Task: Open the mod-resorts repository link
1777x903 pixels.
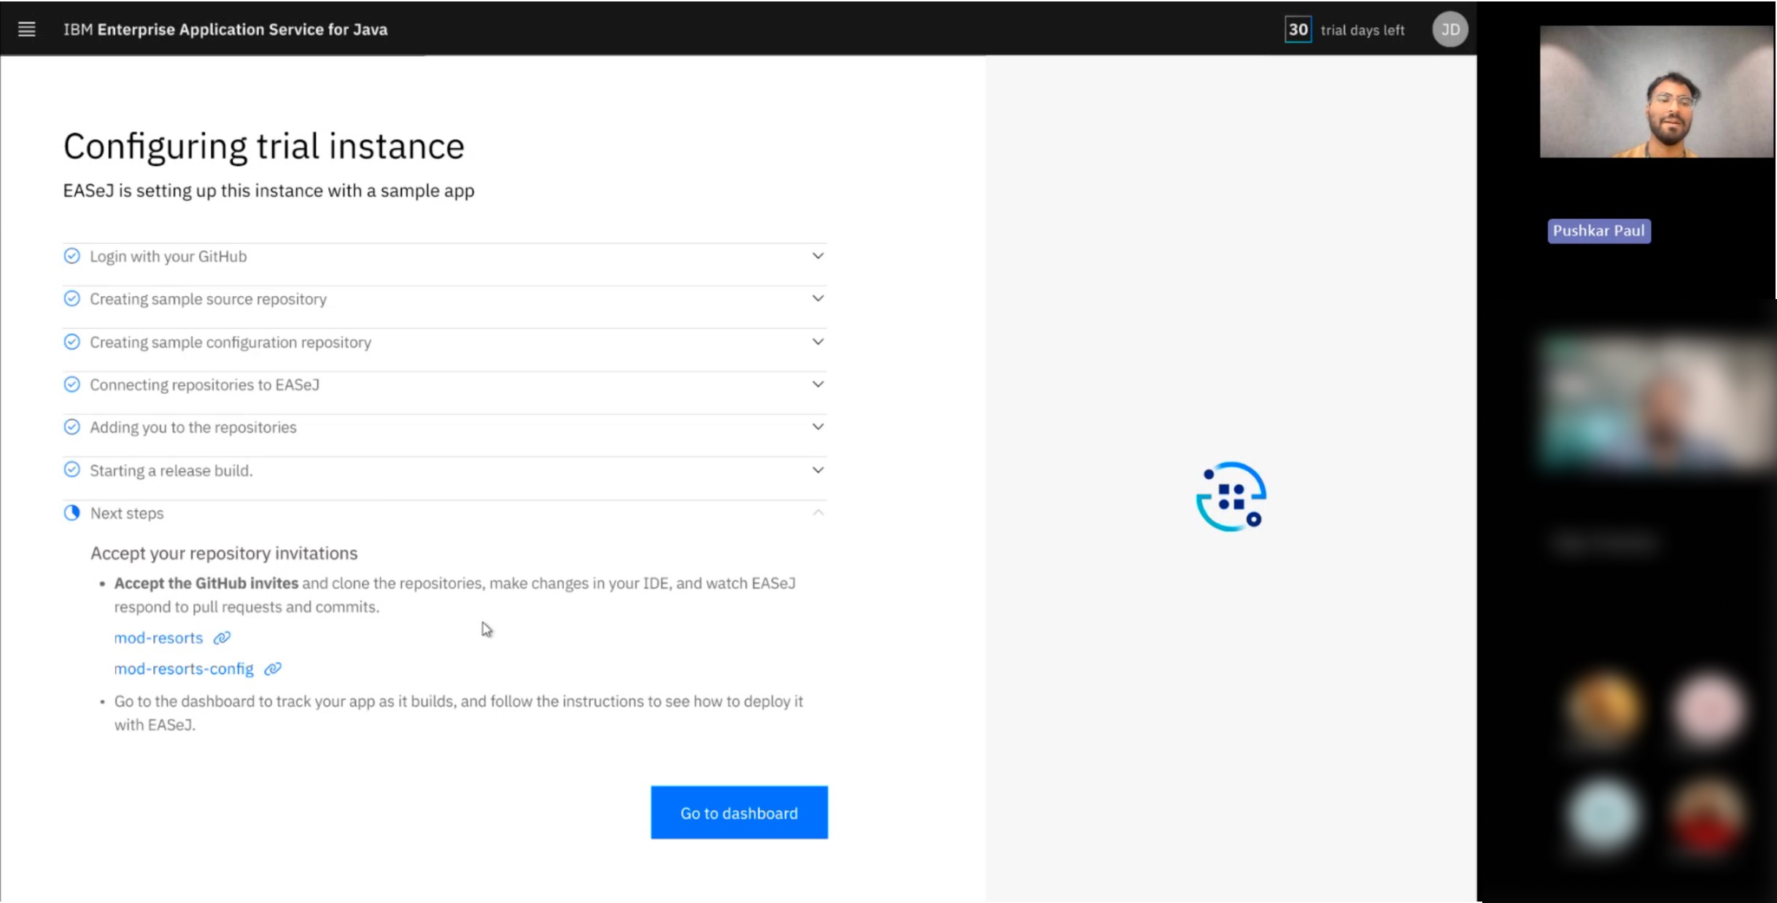Action: pyautogui.click(x=158, y=637)
